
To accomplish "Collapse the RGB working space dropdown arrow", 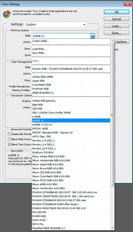I will (x=93, y=36).
